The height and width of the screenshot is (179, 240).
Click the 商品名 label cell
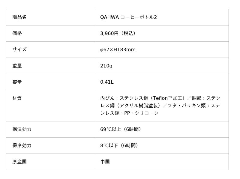[19, 17]
